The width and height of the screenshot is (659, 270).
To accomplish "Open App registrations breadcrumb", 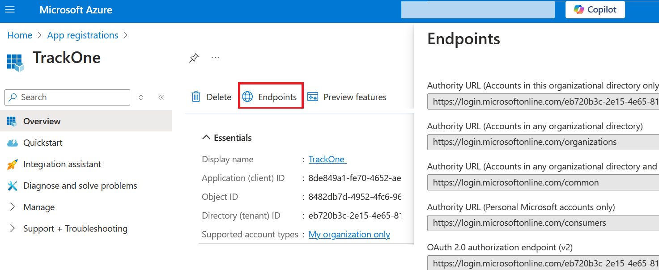I will tap(83, 35).
